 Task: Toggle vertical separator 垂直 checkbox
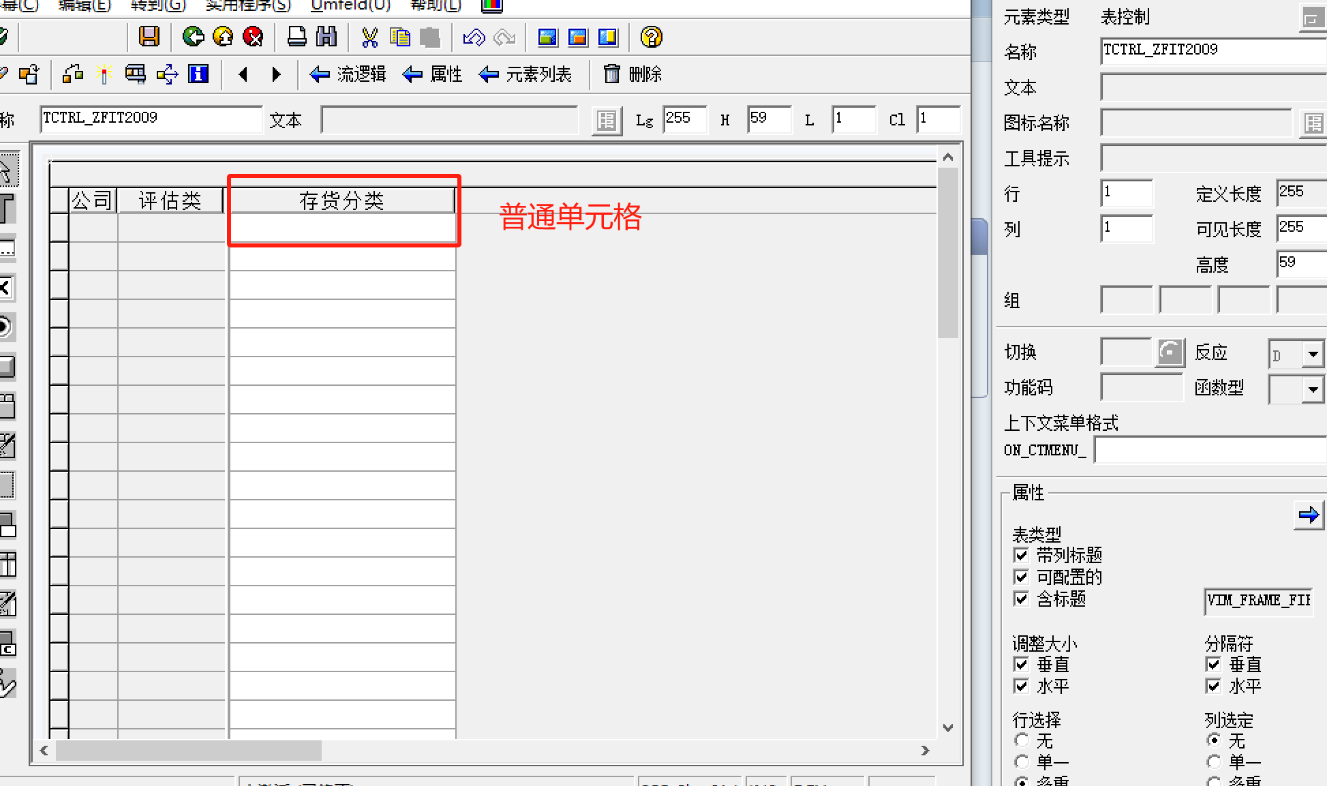pyautogui.click(x=1213, y=664)
